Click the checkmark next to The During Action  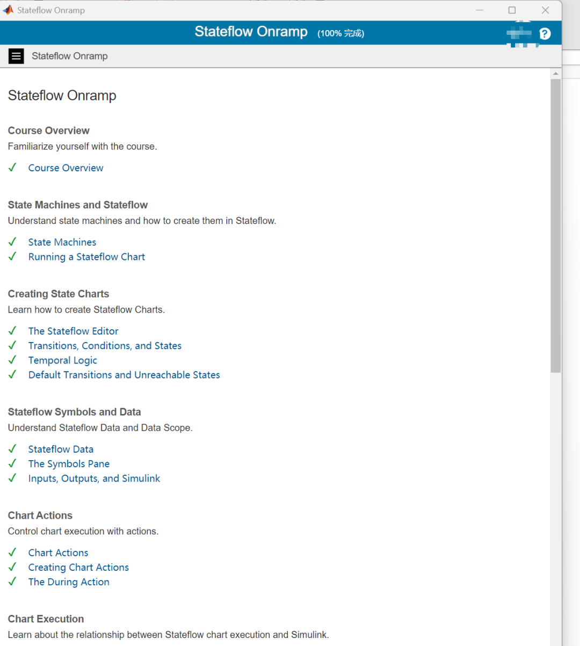(12, 582)
